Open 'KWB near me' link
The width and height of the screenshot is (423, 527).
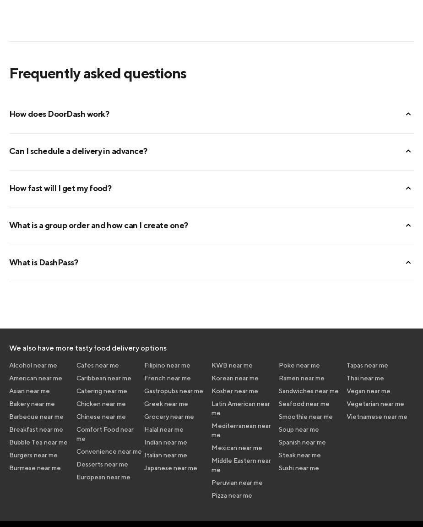[x=232, y=365]
